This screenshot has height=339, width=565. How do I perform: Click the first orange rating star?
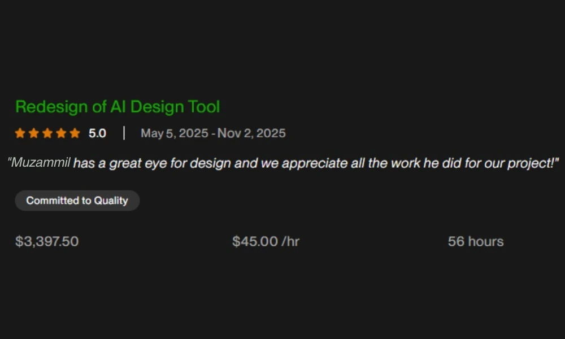click(20, 133)
